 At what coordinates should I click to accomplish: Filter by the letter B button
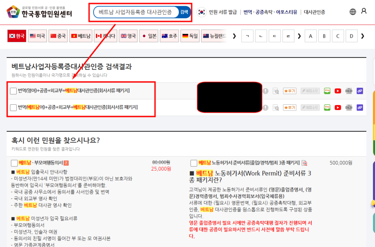324,36
